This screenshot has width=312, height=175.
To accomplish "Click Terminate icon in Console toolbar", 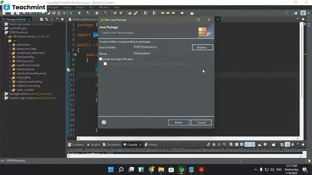I will [214, 144].
